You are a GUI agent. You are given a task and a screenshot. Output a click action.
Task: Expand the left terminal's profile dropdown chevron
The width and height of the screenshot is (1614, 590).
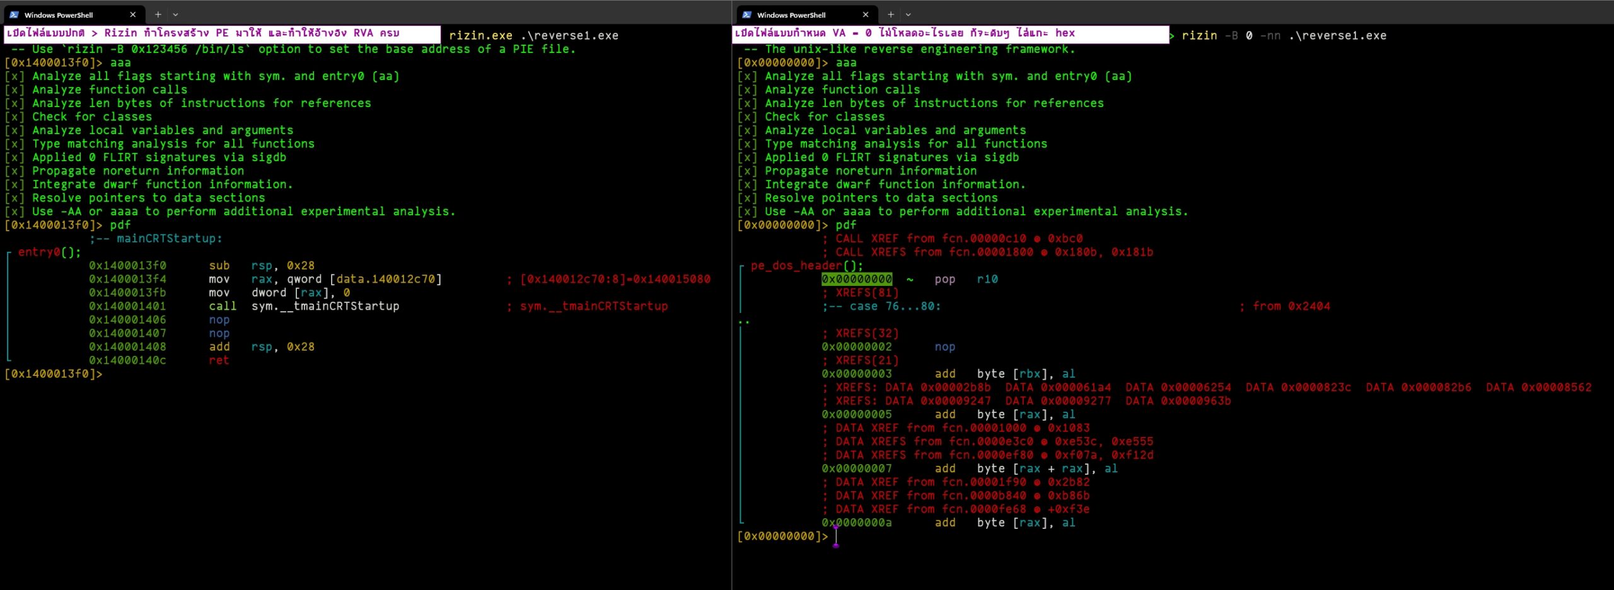click(x=176, y=14)
